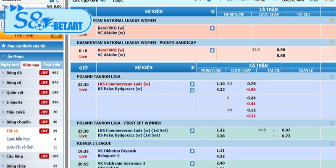
Task: Toggle favorite star for Berel VKO points handicap match
Action: click(x=212, y=50)
